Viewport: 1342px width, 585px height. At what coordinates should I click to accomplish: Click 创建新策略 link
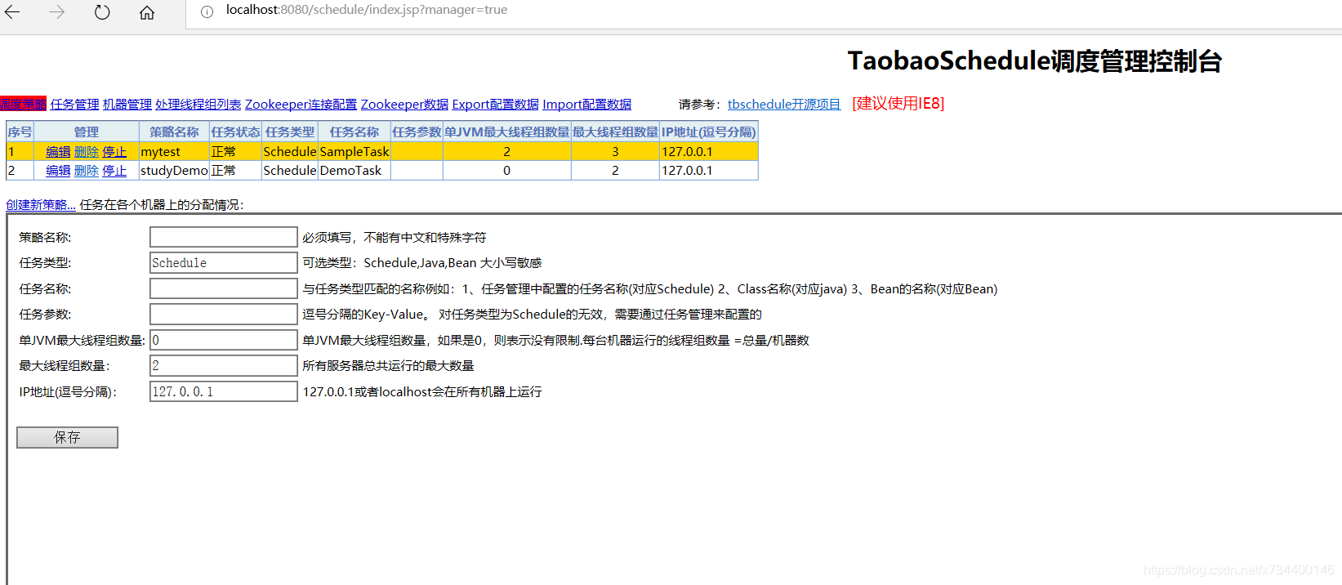(41, 204)
